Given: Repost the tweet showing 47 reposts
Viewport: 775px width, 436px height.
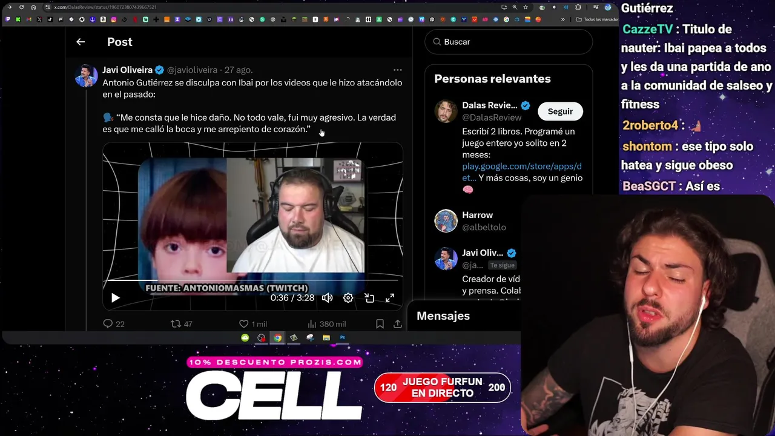Looking at the screenshot, I should coord(182,324).
